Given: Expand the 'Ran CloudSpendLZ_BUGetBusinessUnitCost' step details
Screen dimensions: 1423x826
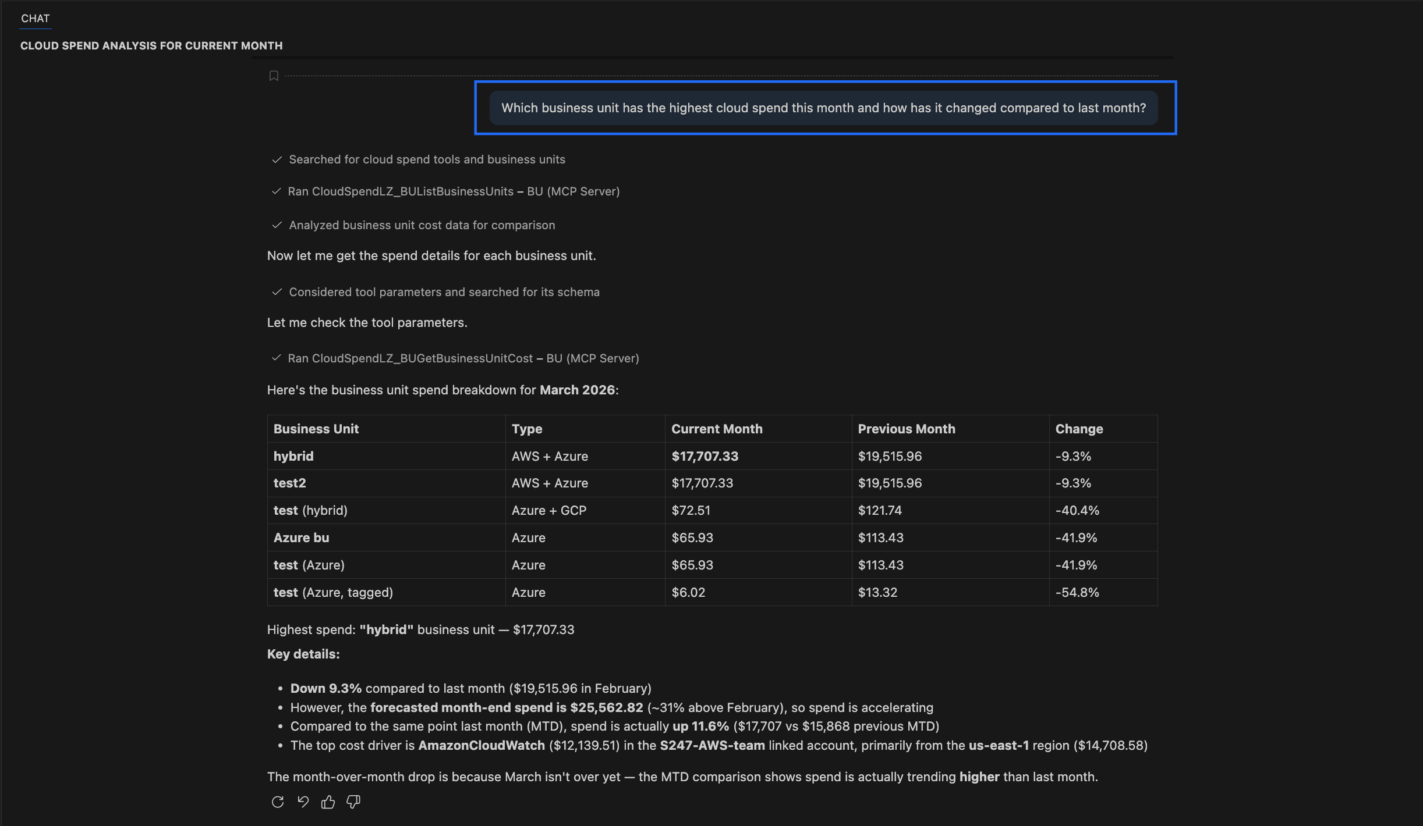Looking at the screenshot, I should [464, 358].
